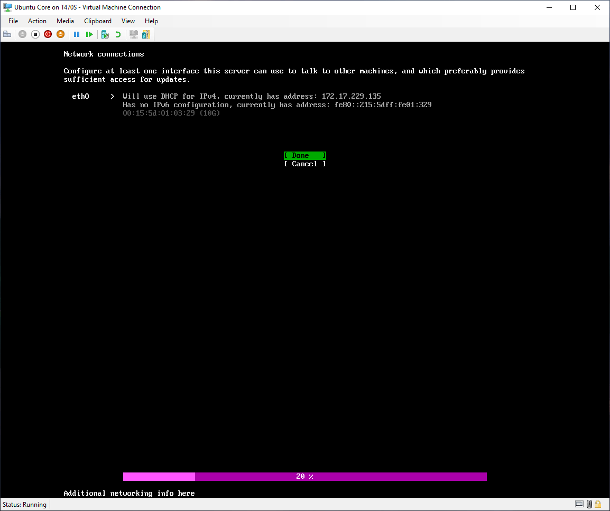Click the greyed-out enhanced session icon
This screenshot has height=511, width=610.
(134, 34)
